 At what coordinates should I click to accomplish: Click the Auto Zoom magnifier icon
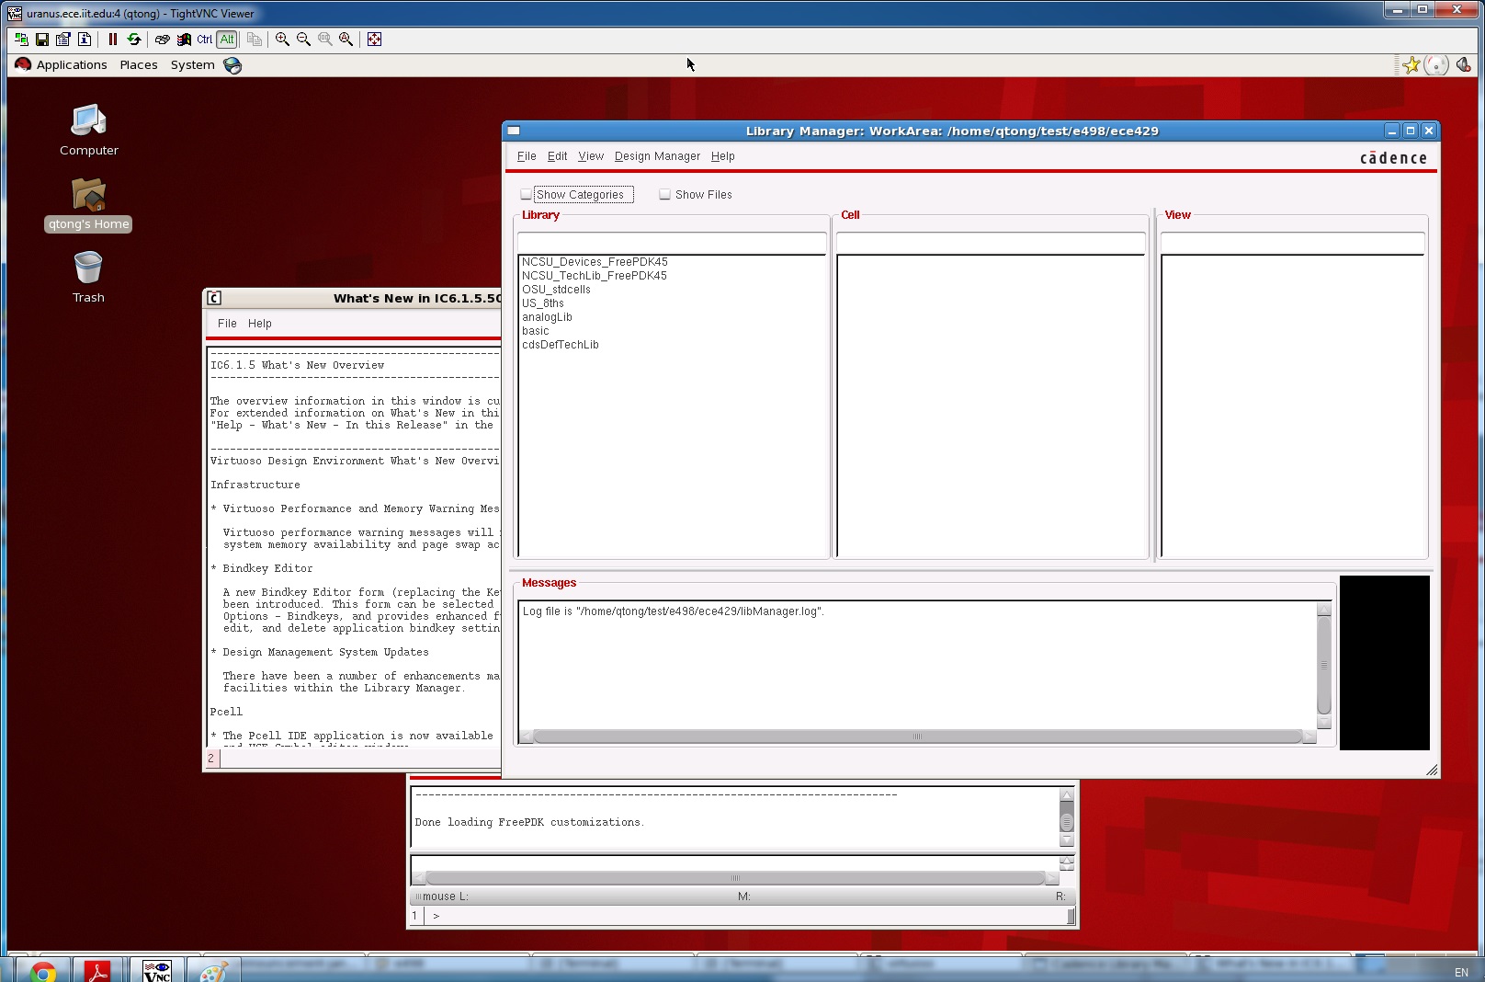[x=346, y=40]
